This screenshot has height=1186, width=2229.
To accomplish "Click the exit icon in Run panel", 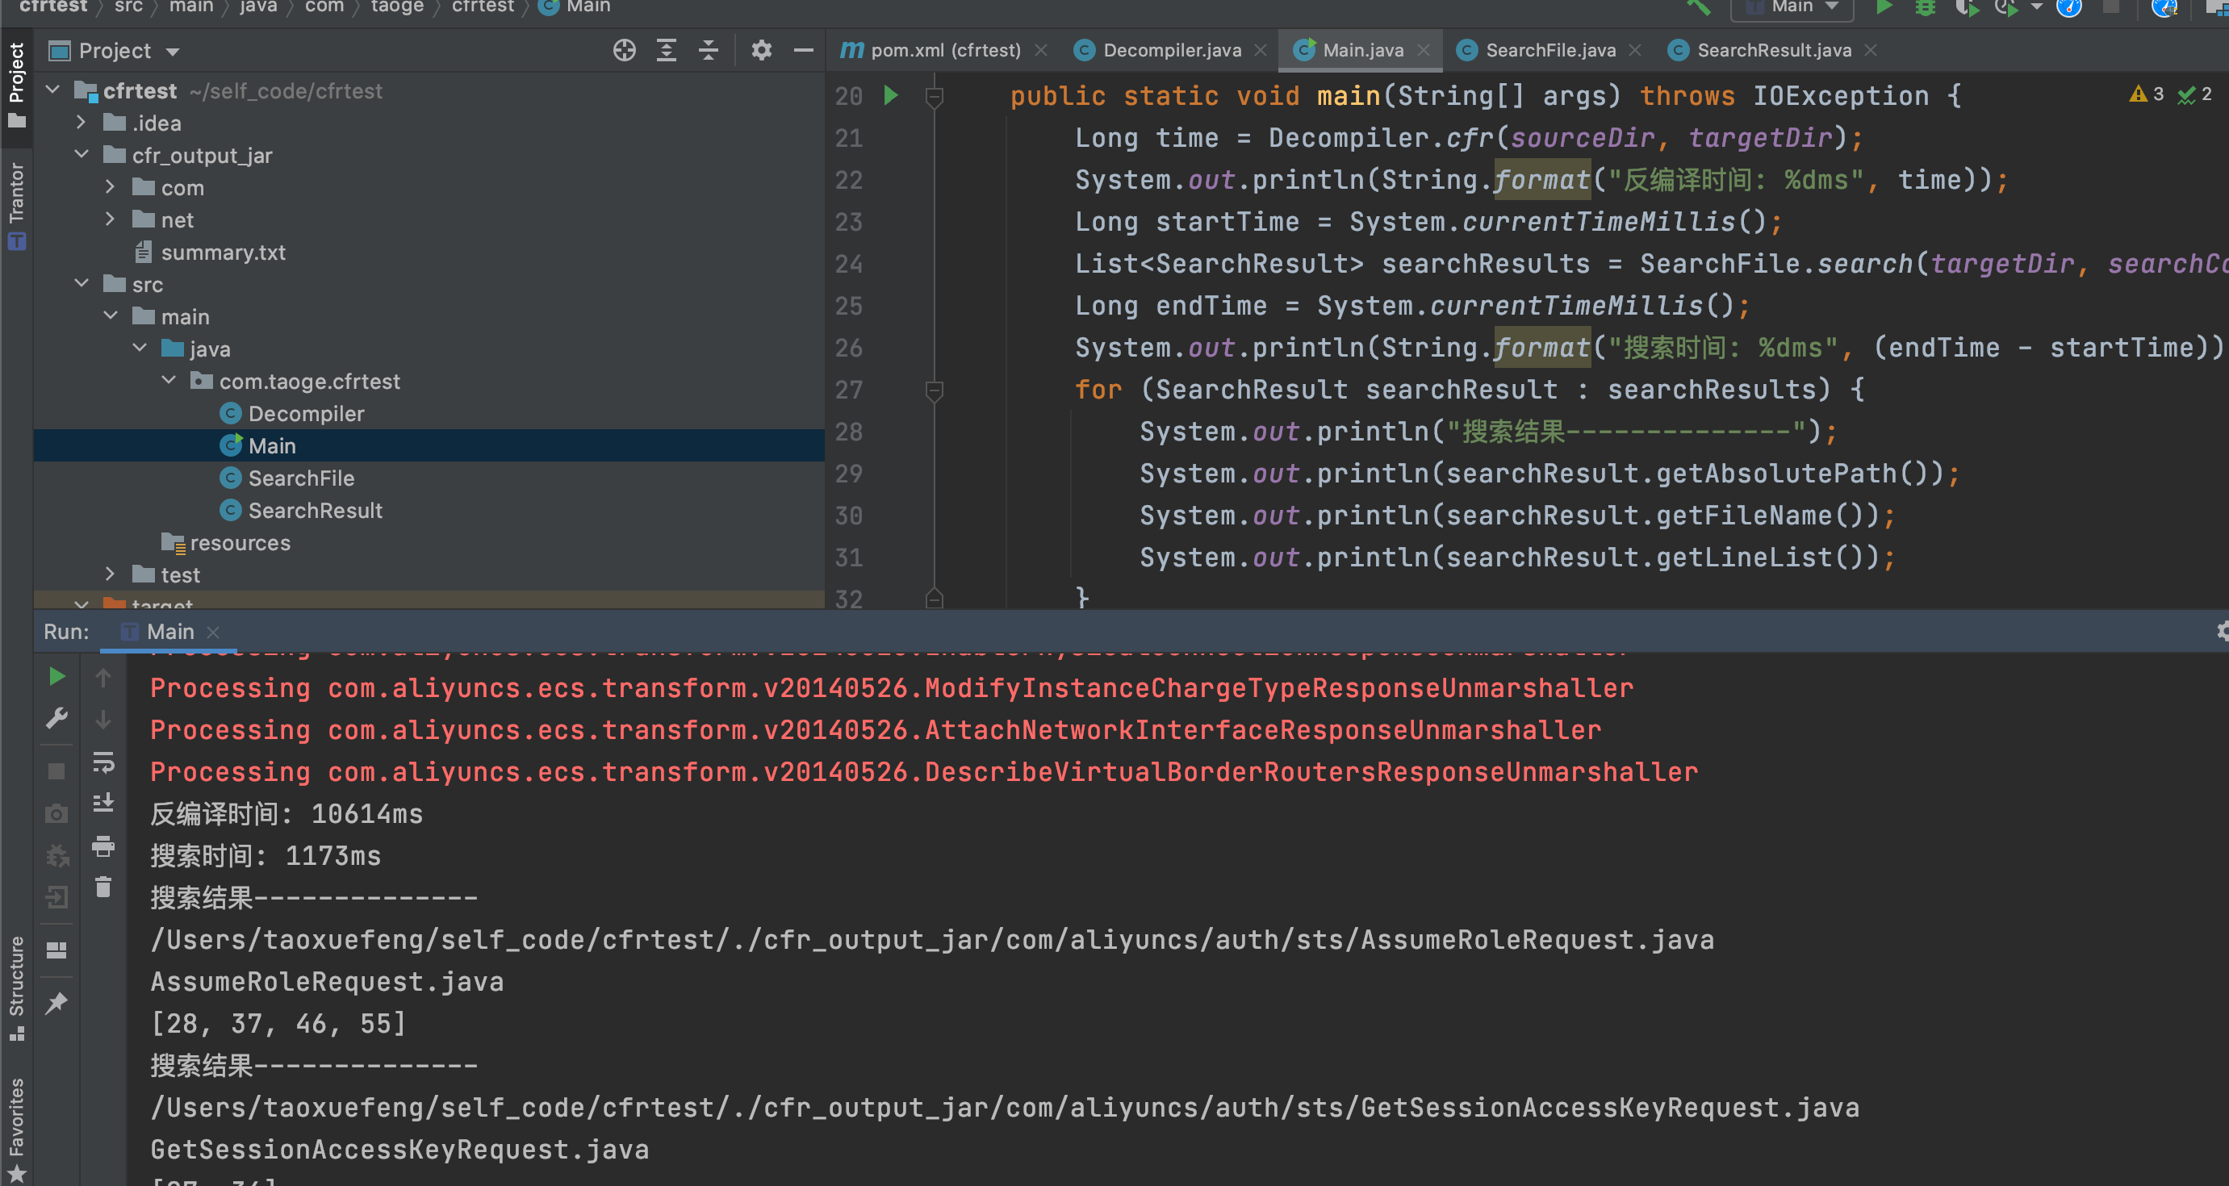I will point(57,897).
